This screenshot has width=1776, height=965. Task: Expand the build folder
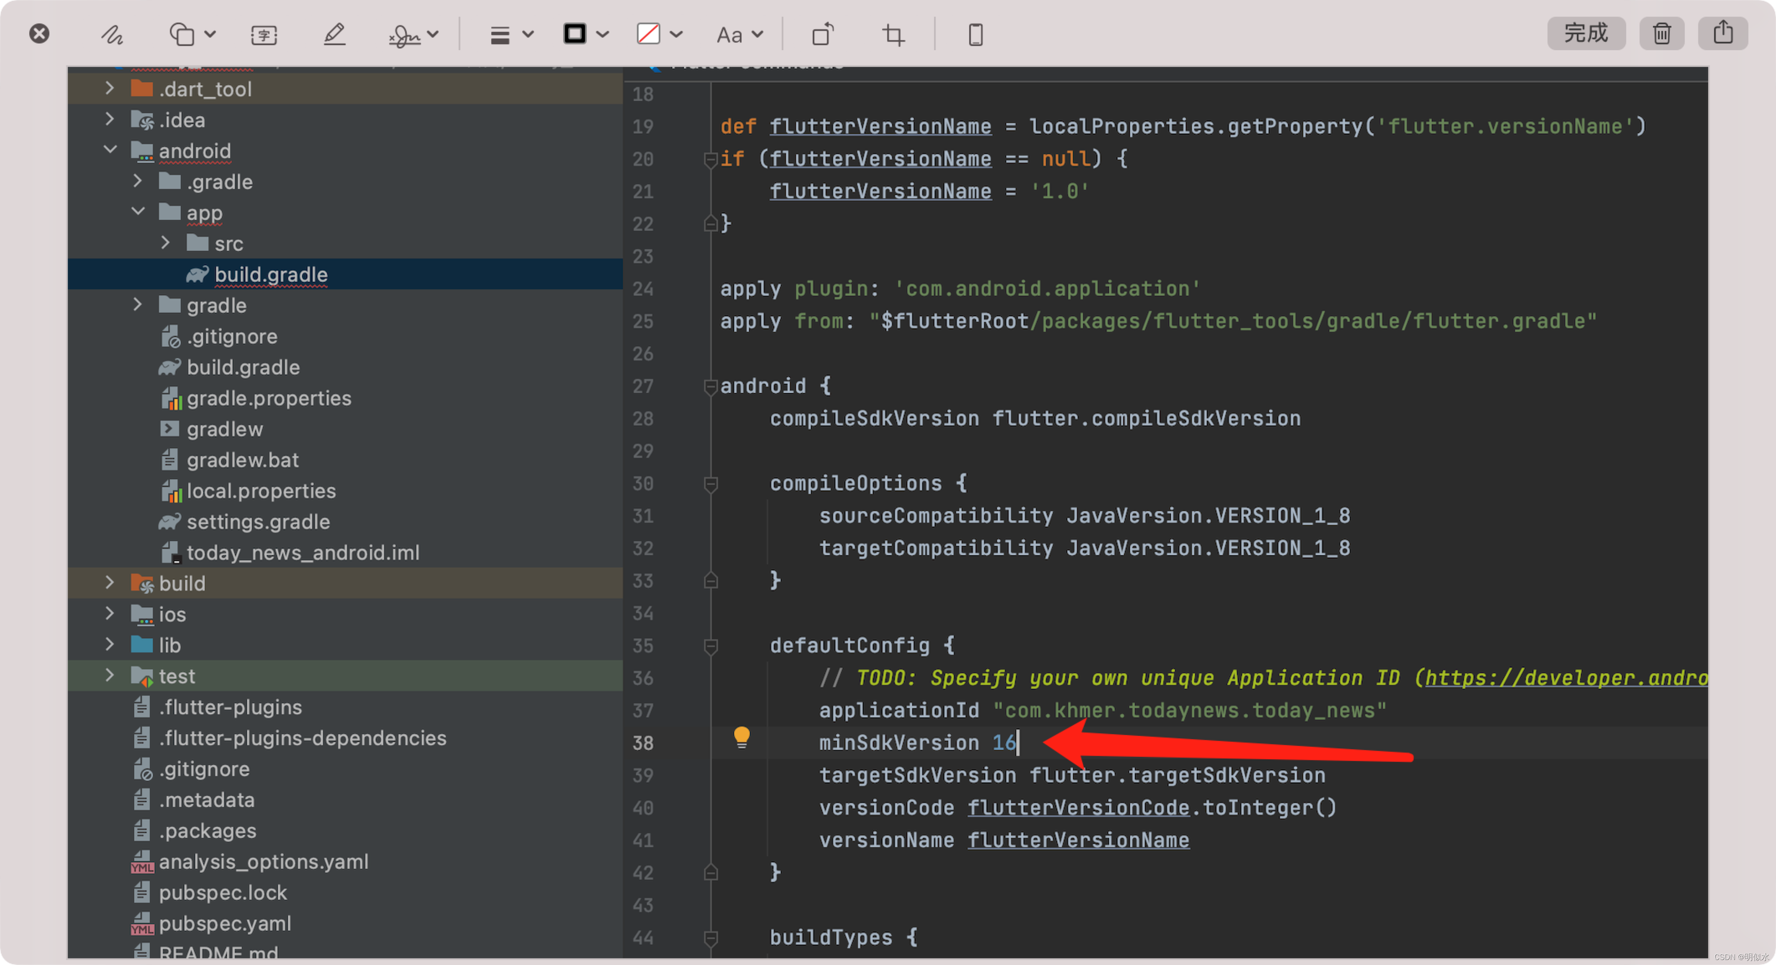[109, 583]
